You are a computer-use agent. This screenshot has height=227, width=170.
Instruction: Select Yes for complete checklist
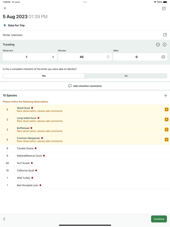44,76
